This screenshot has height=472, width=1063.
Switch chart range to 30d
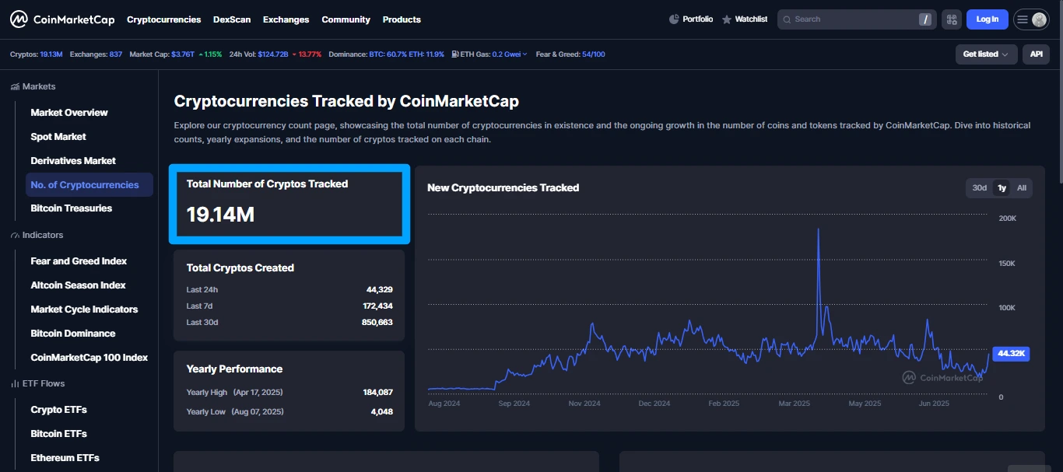[x=980, y=187]
